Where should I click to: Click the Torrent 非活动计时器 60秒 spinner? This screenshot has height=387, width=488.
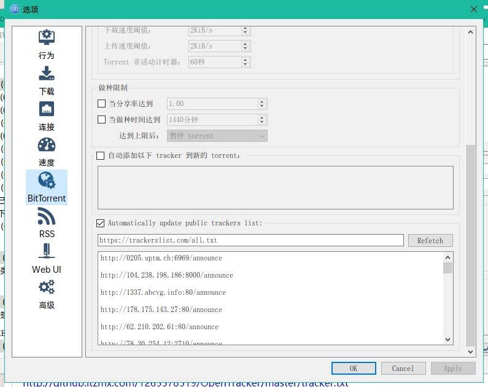point(246,62)
